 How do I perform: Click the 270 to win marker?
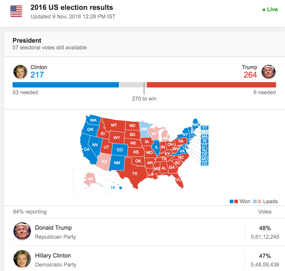[x=144, y=99]
